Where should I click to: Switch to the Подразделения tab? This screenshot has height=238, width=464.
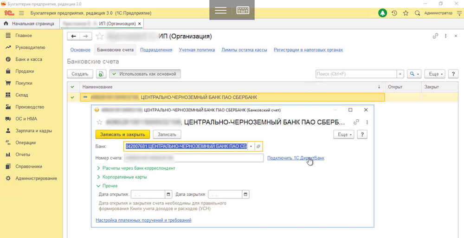(156, 50)
